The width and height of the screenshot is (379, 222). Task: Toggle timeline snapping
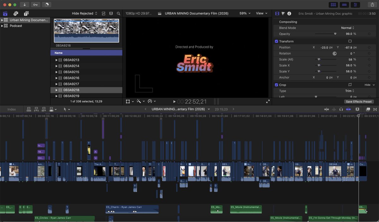point(348,109)
